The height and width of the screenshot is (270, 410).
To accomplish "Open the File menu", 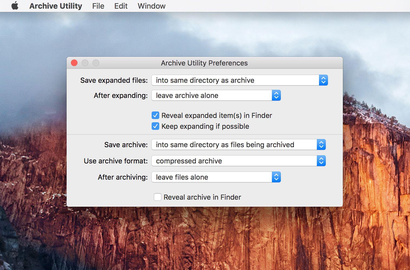I will pyautogui.click(x=98, y=6).
